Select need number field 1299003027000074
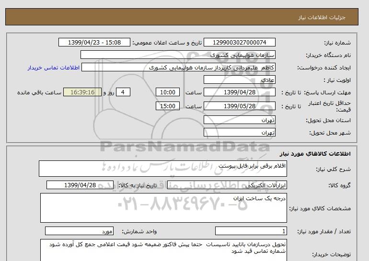Screen dimensions: 369x261 (x=239, y=42)
